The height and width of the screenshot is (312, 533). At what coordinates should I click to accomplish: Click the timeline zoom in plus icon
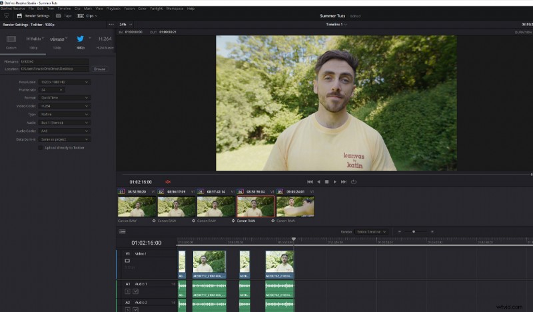coord(432,232)
